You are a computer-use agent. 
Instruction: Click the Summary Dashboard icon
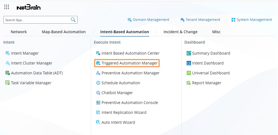[x=189, y=53]
